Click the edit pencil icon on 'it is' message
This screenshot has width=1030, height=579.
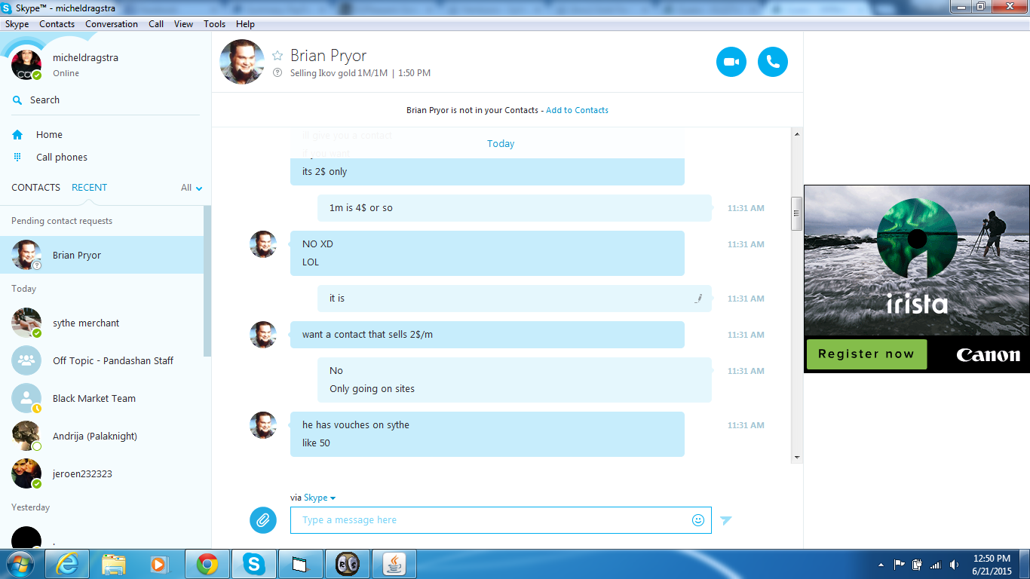pos(699,299)
